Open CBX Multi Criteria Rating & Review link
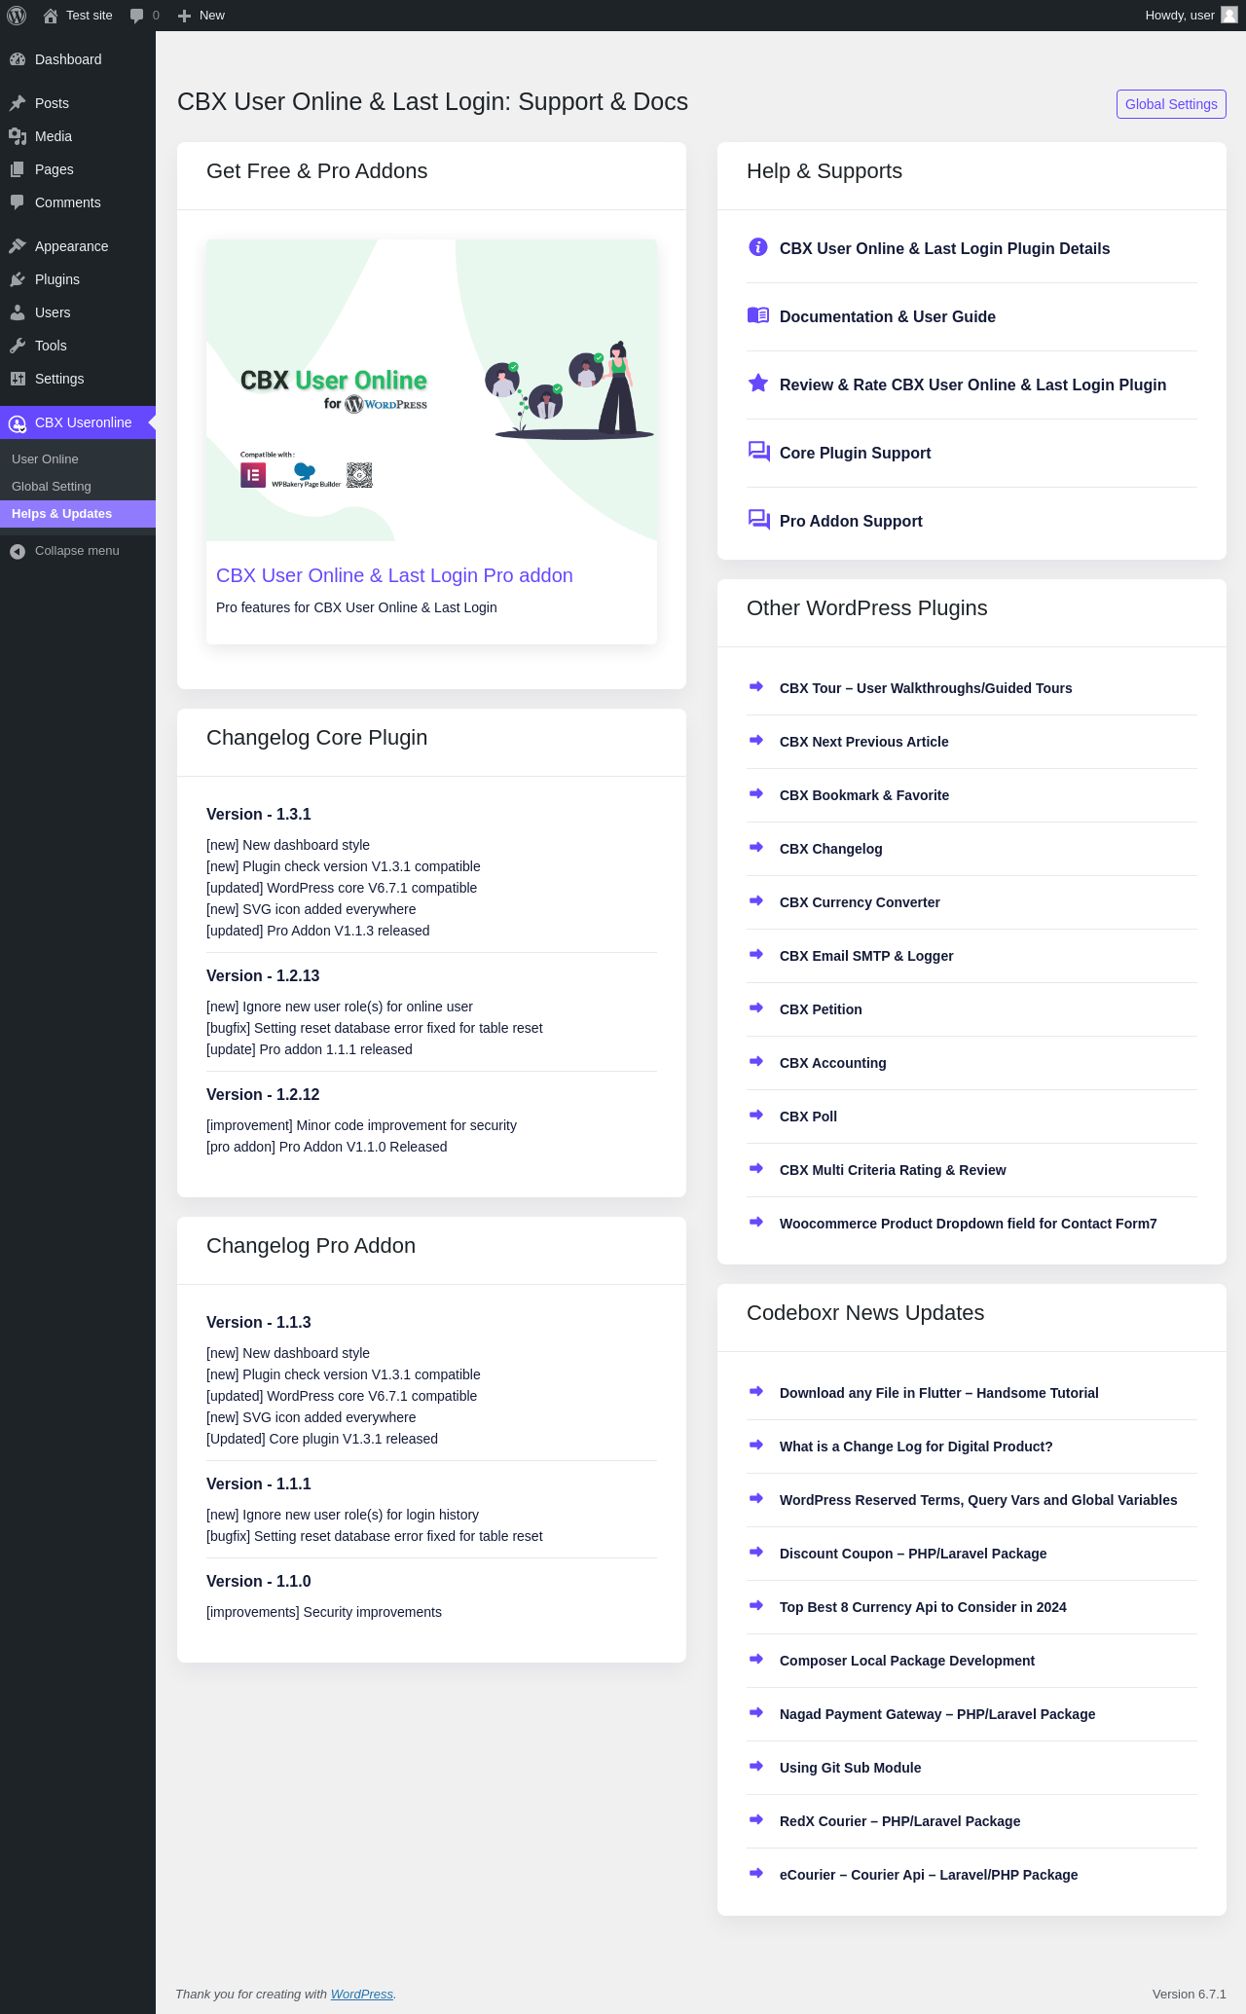The height and width of the screenshot is (2014, 1246). point(893,1170)
